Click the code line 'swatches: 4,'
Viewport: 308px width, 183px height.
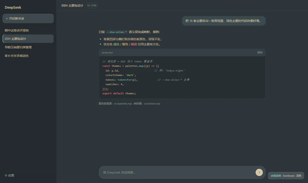tap(115, 84)
